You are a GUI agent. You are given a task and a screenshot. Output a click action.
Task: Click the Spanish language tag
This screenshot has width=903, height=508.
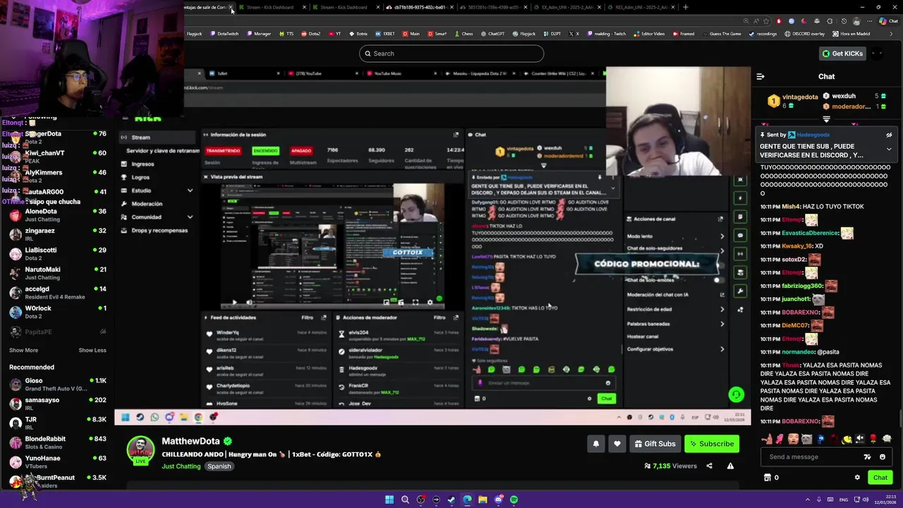tap(219, 466)
